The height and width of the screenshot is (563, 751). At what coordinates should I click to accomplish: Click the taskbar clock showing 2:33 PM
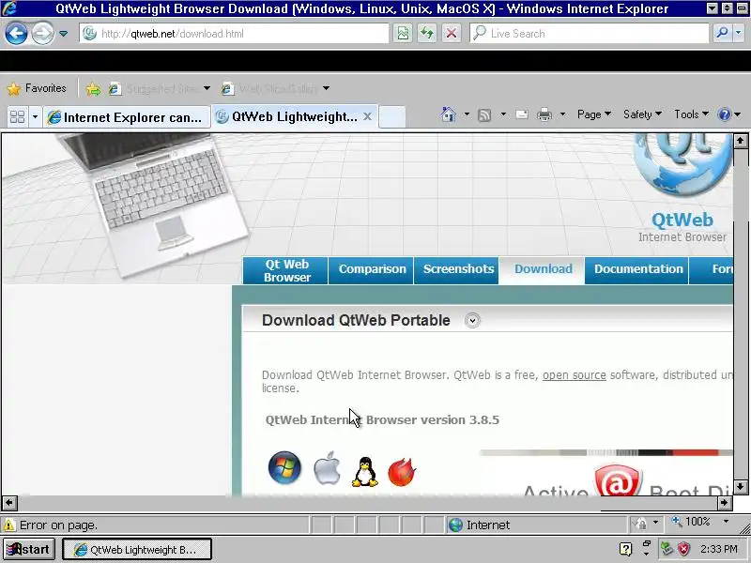pos(718,549)
